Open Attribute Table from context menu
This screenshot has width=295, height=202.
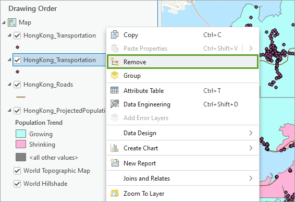click(x=183, y=91)
